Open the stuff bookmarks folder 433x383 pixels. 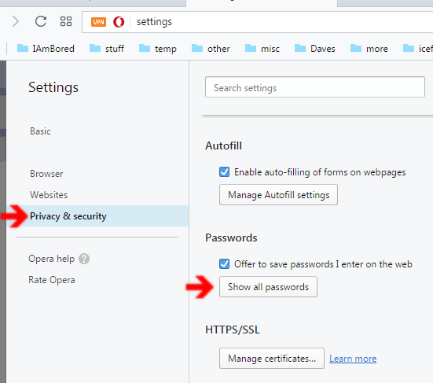coord(107,49)
